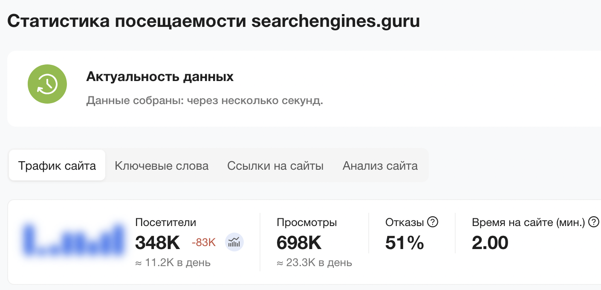Screen dimensions: 601x290
Task: Click the help icon next to Время на сайте
Action: 593,222
